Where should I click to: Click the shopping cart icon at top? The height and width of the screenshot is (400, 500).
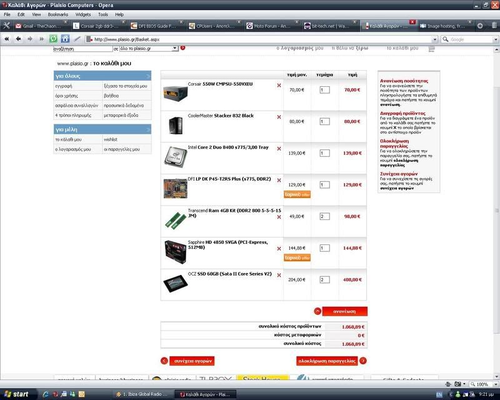point(431,49)
